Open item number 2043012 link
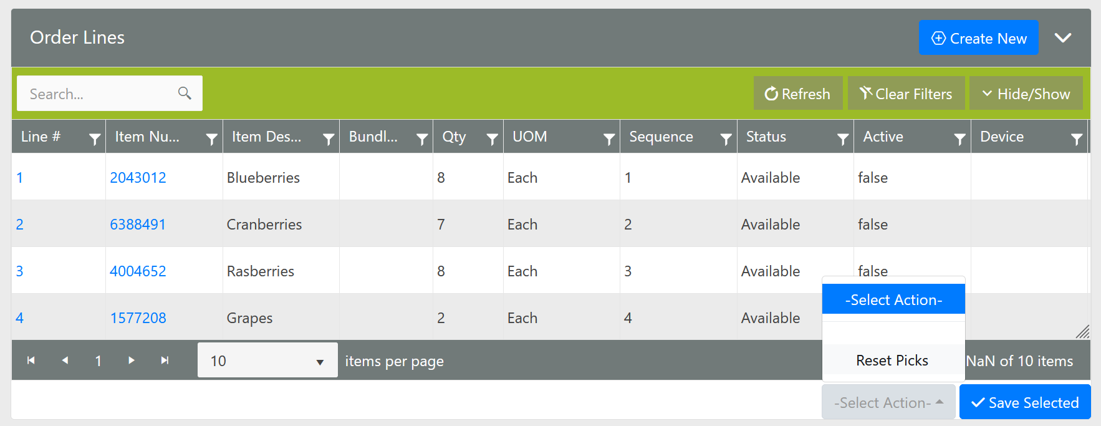Screen dimensions: 1101x426 pos(138,178)
